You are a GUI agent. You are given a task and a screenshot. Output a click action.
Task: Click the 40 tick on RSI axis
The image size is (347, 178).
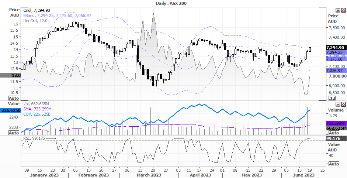pyautogui.click(x=331, y=155)
